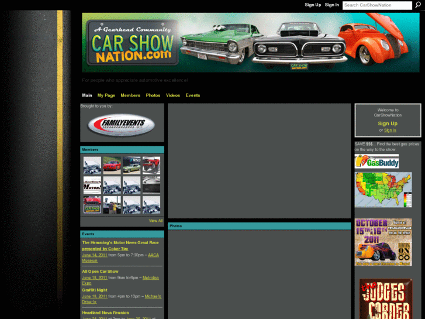Click the Photos section header
Image resolution: width=425 pixels, height=319 pixels.
259,226
